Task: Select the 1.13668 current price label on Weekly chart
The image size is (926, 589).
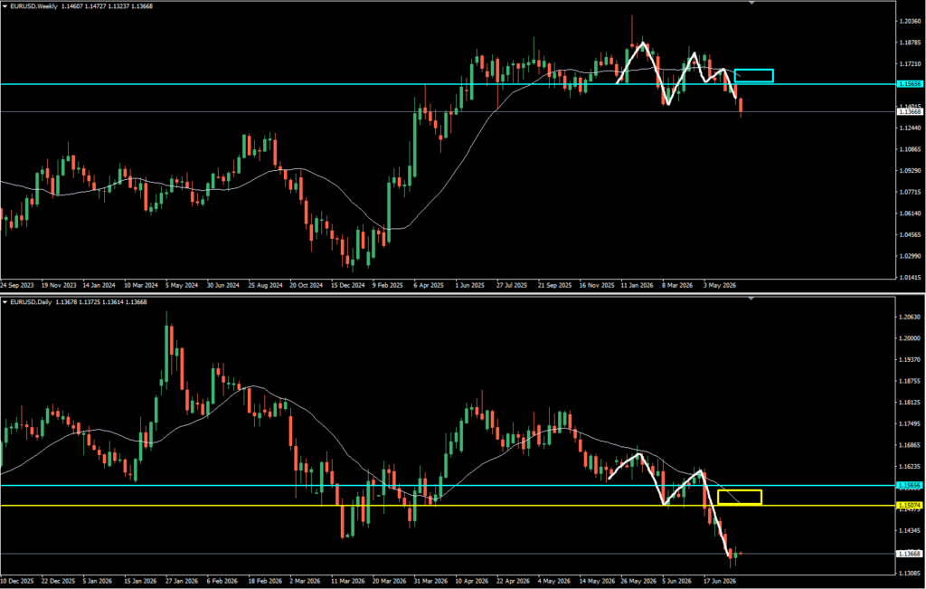Action: click(x=910, y=111)
